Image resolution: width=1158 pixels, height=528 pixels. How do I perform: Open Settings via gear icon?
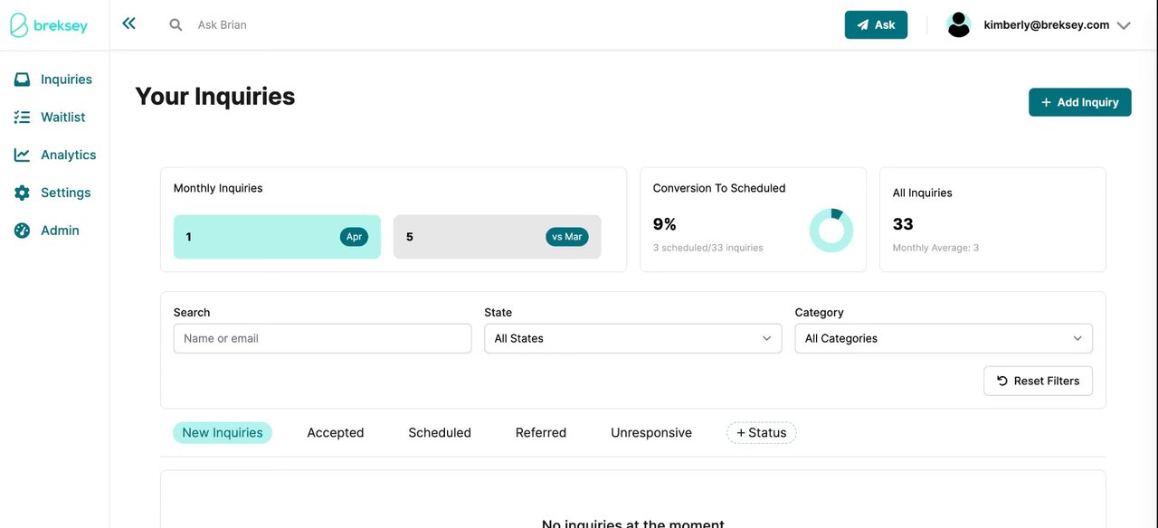tap(22, 193)
